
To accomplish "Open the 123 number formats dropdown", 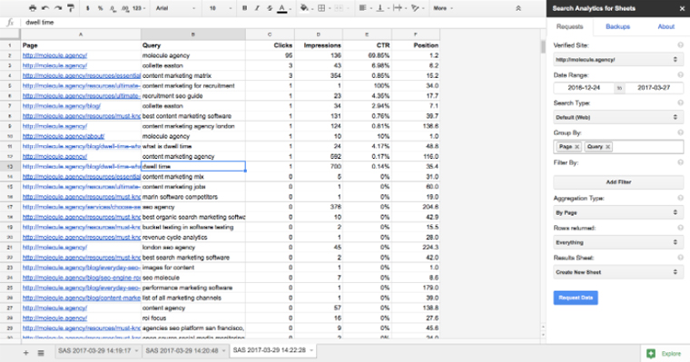I will (139, 8).
